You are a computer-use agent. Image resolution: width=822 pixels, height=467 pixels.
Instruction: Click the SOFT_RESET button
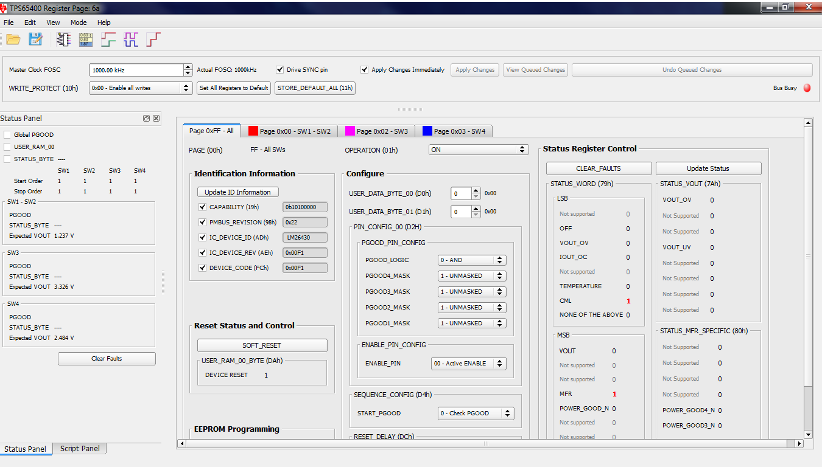[262, 345]
